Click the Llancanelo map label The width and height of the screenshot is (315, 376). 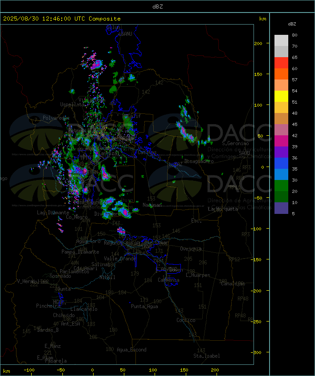click(x=84, y=309)
